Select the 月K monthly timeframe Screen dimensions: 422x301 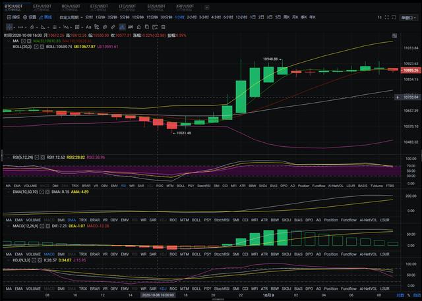(295, 17)
